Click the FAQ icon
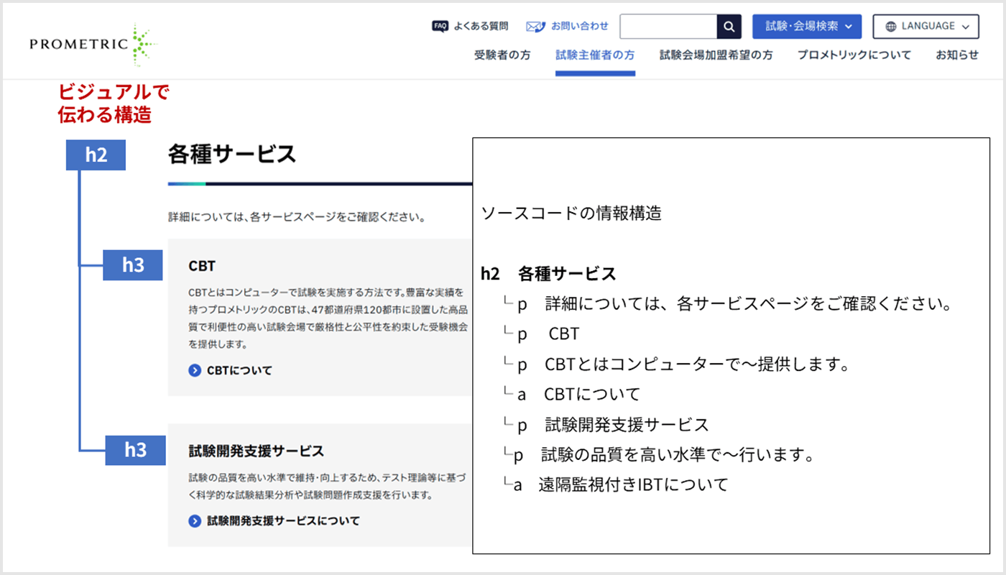Viewport: 1006px width, 575px height. [440, 26]
